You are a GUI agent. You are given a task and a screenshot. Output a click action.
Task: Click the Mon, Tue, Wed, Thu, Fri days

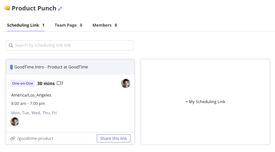(x=34, y=113)
